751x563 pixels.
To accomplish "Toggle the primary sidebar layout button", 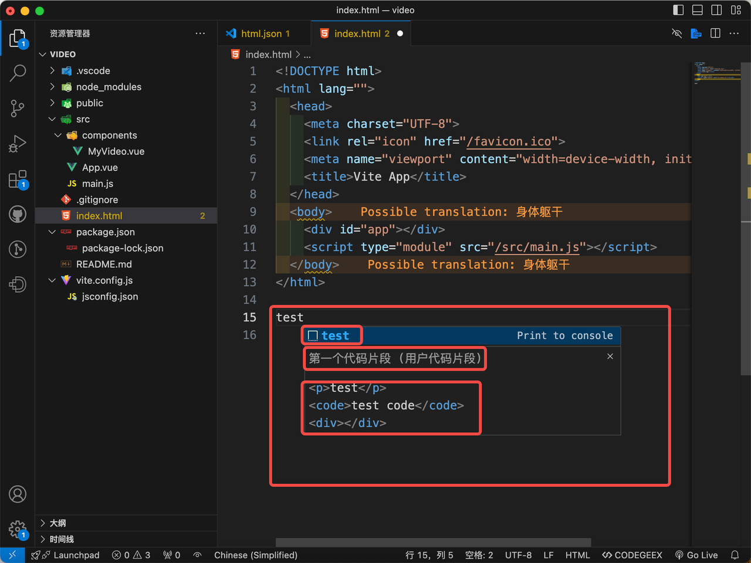I will 678,10.
